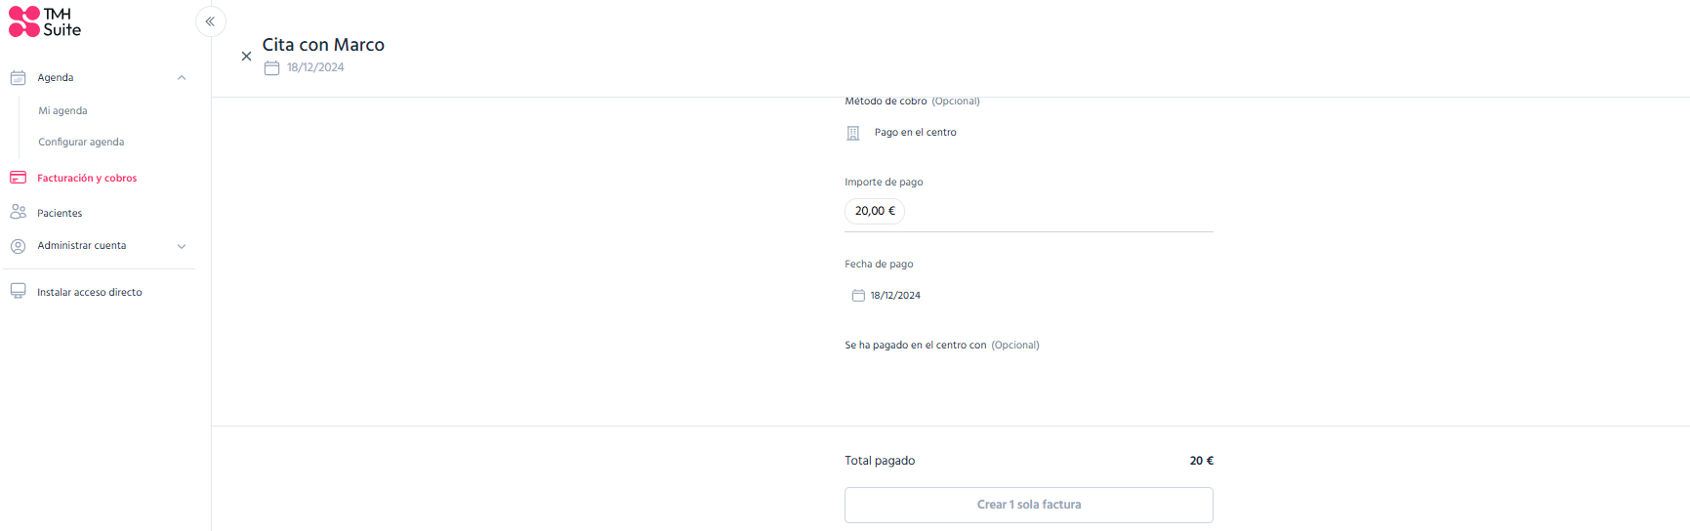Image resolution: width=1690 pixels, height=531 pixels.
Task: Expand the Administrar cuenta chevron
Action: coord(182,246)
